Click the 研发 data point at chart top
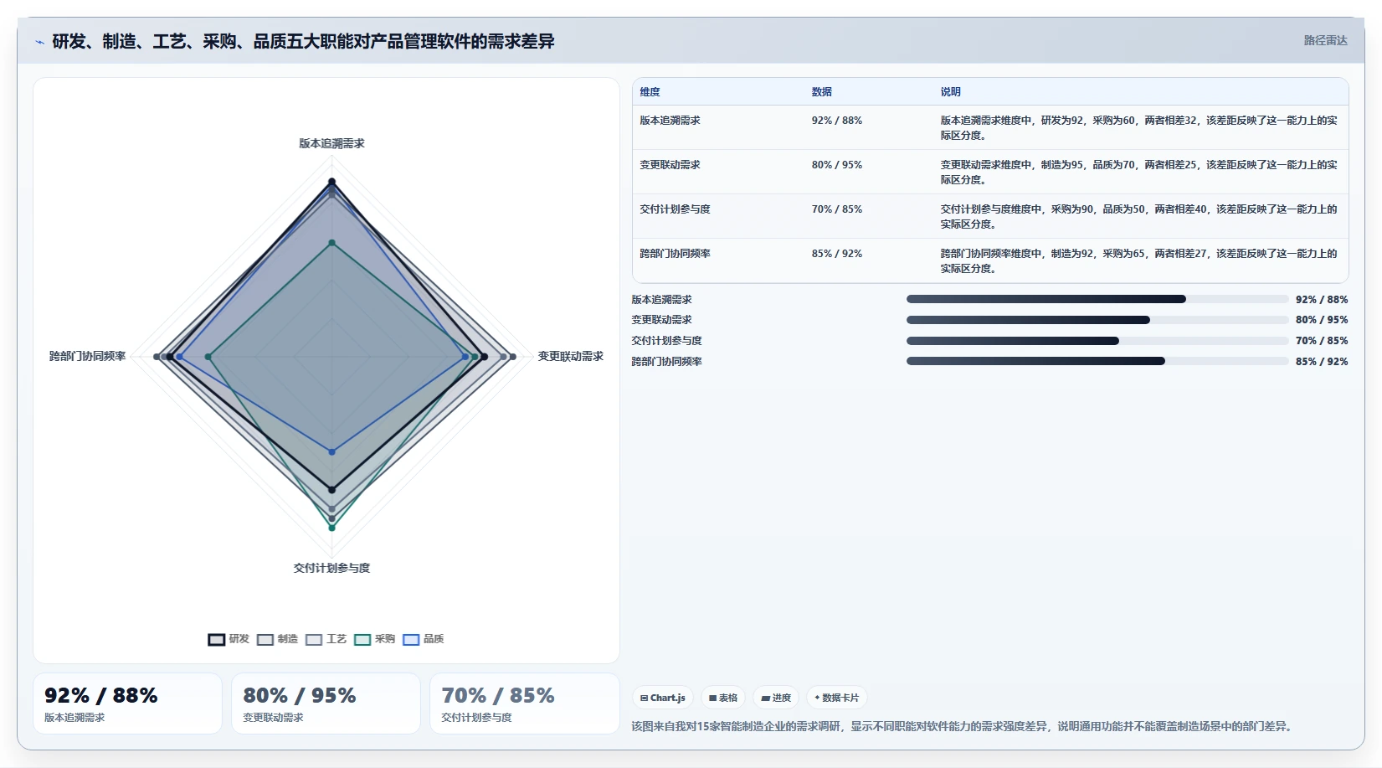Screen dimensions: 1382x768 [x=331, y=181]
